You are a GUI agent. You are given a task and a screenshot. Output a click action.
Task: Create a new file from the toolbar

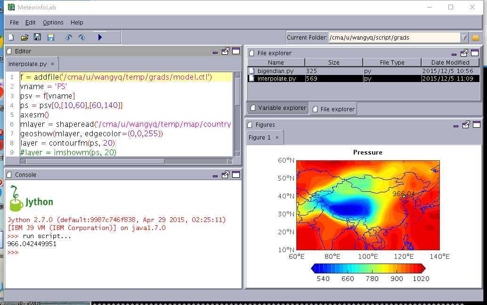(11, 38)
